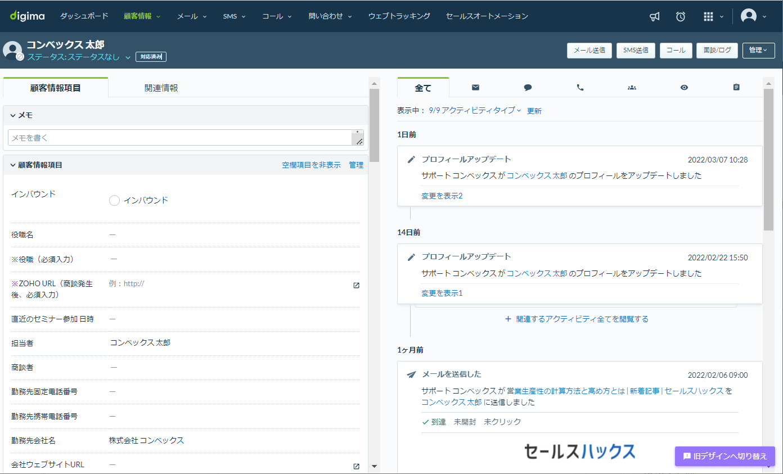Open the ステータス:ステータスなし dropdown
Viewport: 783px width, 474px height.
click(x=79, y=57)
